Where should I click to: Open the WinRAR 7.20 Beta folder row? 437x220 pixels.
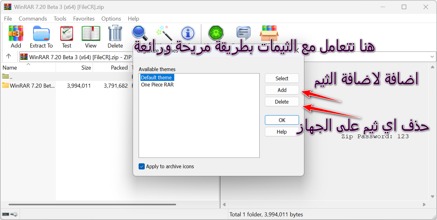(32, 86)
